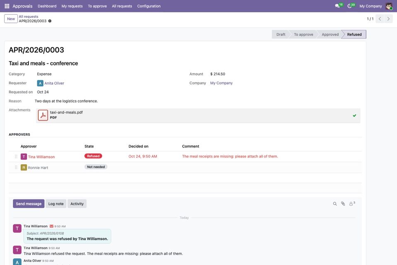Open the taxi-and-meals.pdf file icon
Viewport: 397px width, 265px height.
[43, 115]
